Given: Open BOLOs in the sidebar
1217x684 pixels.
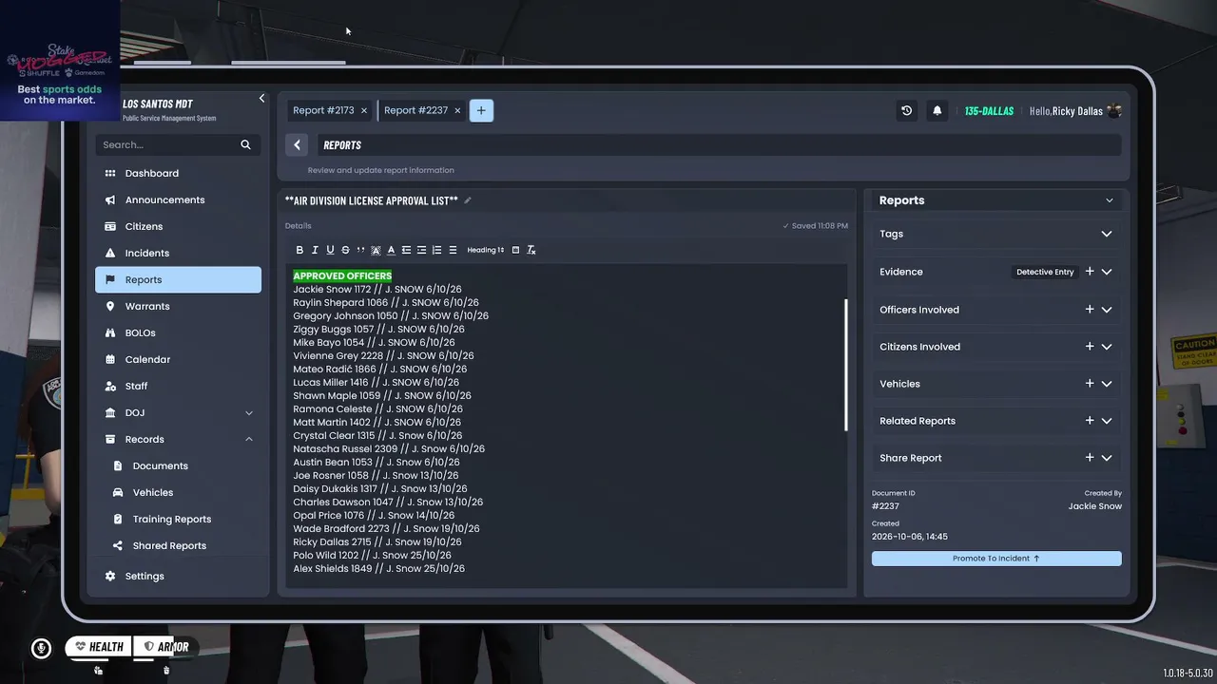Looking at the screenshot, I should (x=178, y=332).
